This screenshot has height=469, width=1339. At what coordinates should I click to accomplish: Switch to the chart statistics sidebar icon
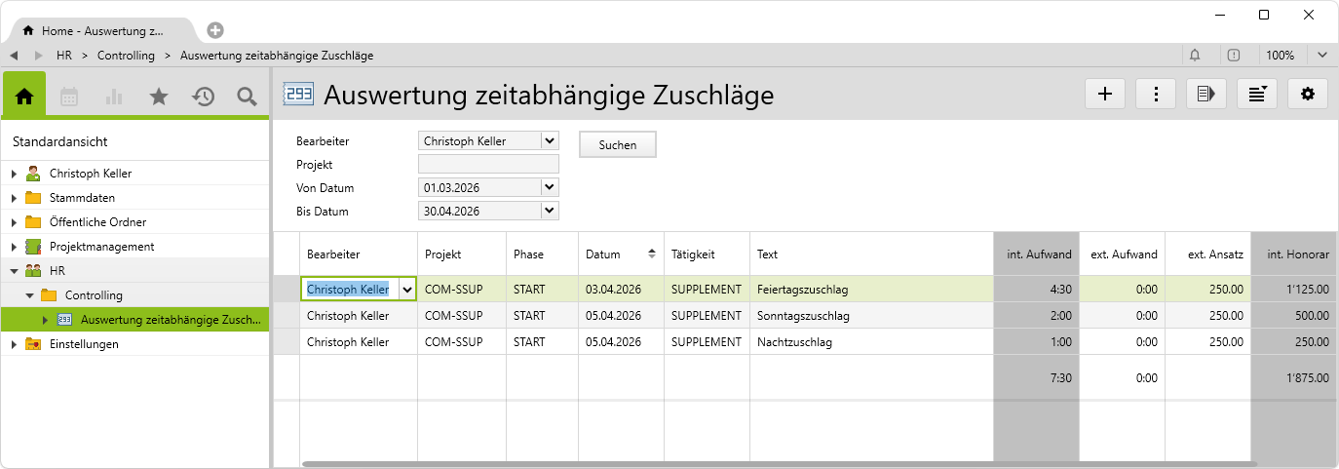(x=114, y=96)
